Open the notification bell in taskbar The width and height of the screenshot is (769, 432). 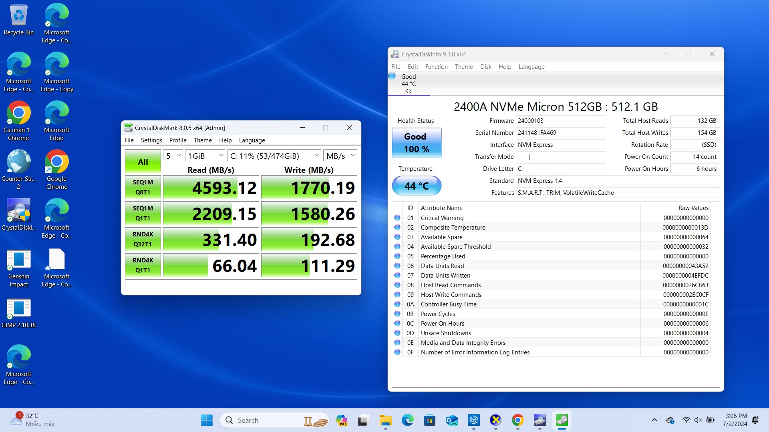click(755, 420)
